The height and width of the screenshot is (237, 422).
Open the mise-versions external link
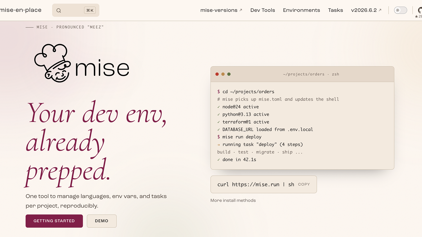coord(221,10)
